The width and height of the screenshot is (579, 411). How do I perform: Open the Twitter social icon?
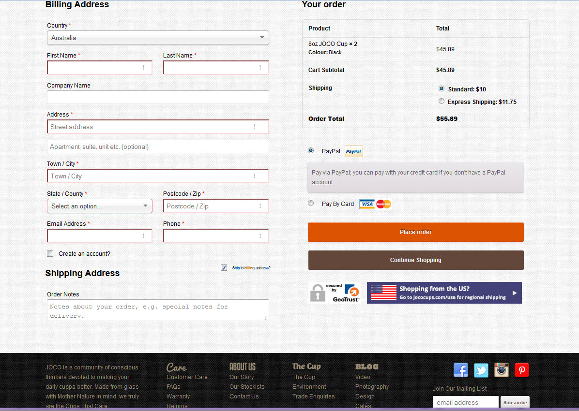pyautogui.click(x=481, y=370)
